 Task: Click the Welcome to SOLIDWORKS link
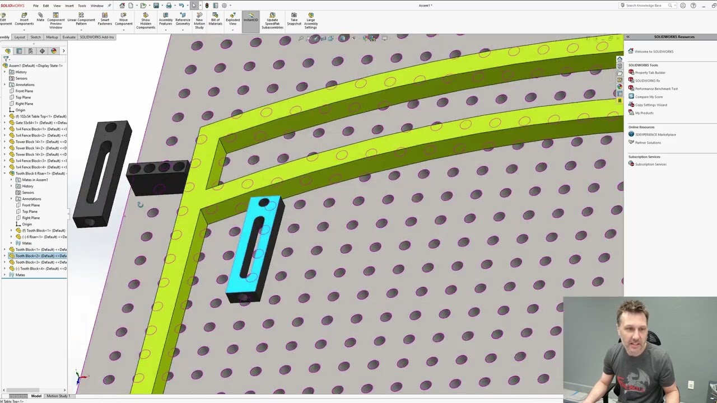tap(654, 51)
